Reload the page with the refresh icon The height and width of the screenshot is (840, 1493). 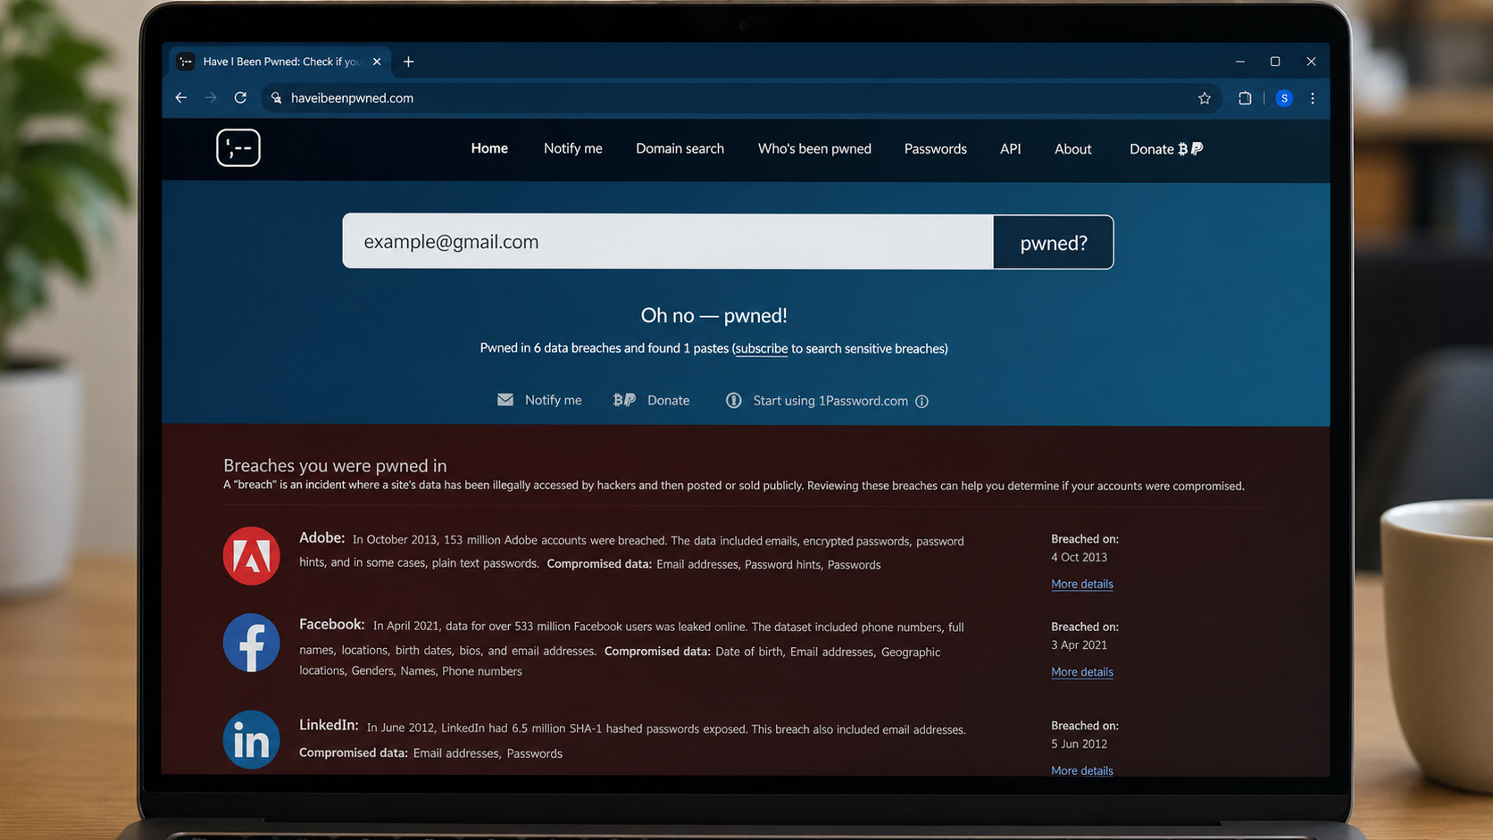pos(240,98)
